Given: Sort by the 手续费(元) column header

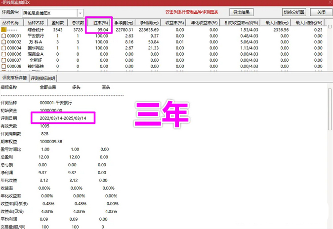Looking at the screenshot, I should (x=123, y=23).
